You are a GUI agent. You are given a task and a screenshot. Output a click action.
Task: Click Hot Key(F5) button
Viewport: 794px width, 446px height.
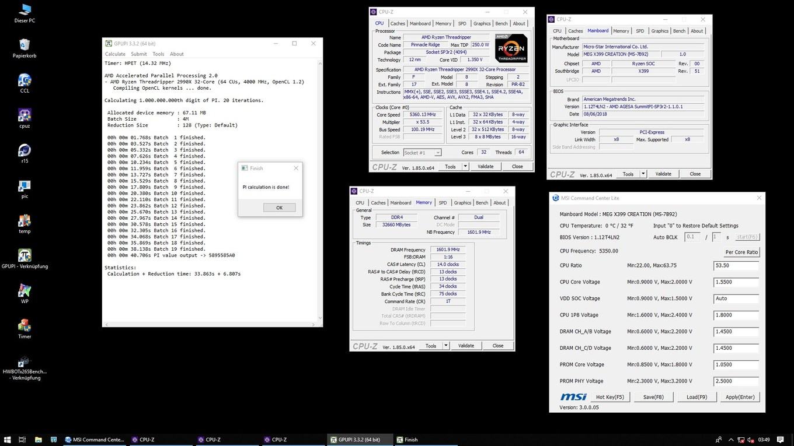pos(610,397)
